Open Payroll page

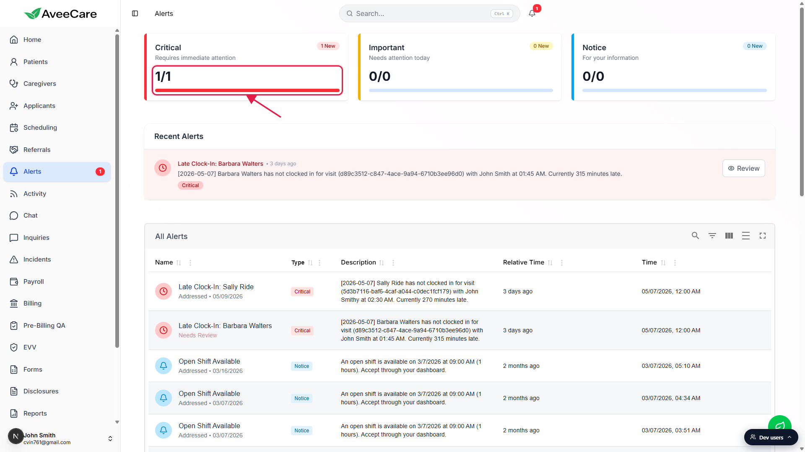click(57, 282)
